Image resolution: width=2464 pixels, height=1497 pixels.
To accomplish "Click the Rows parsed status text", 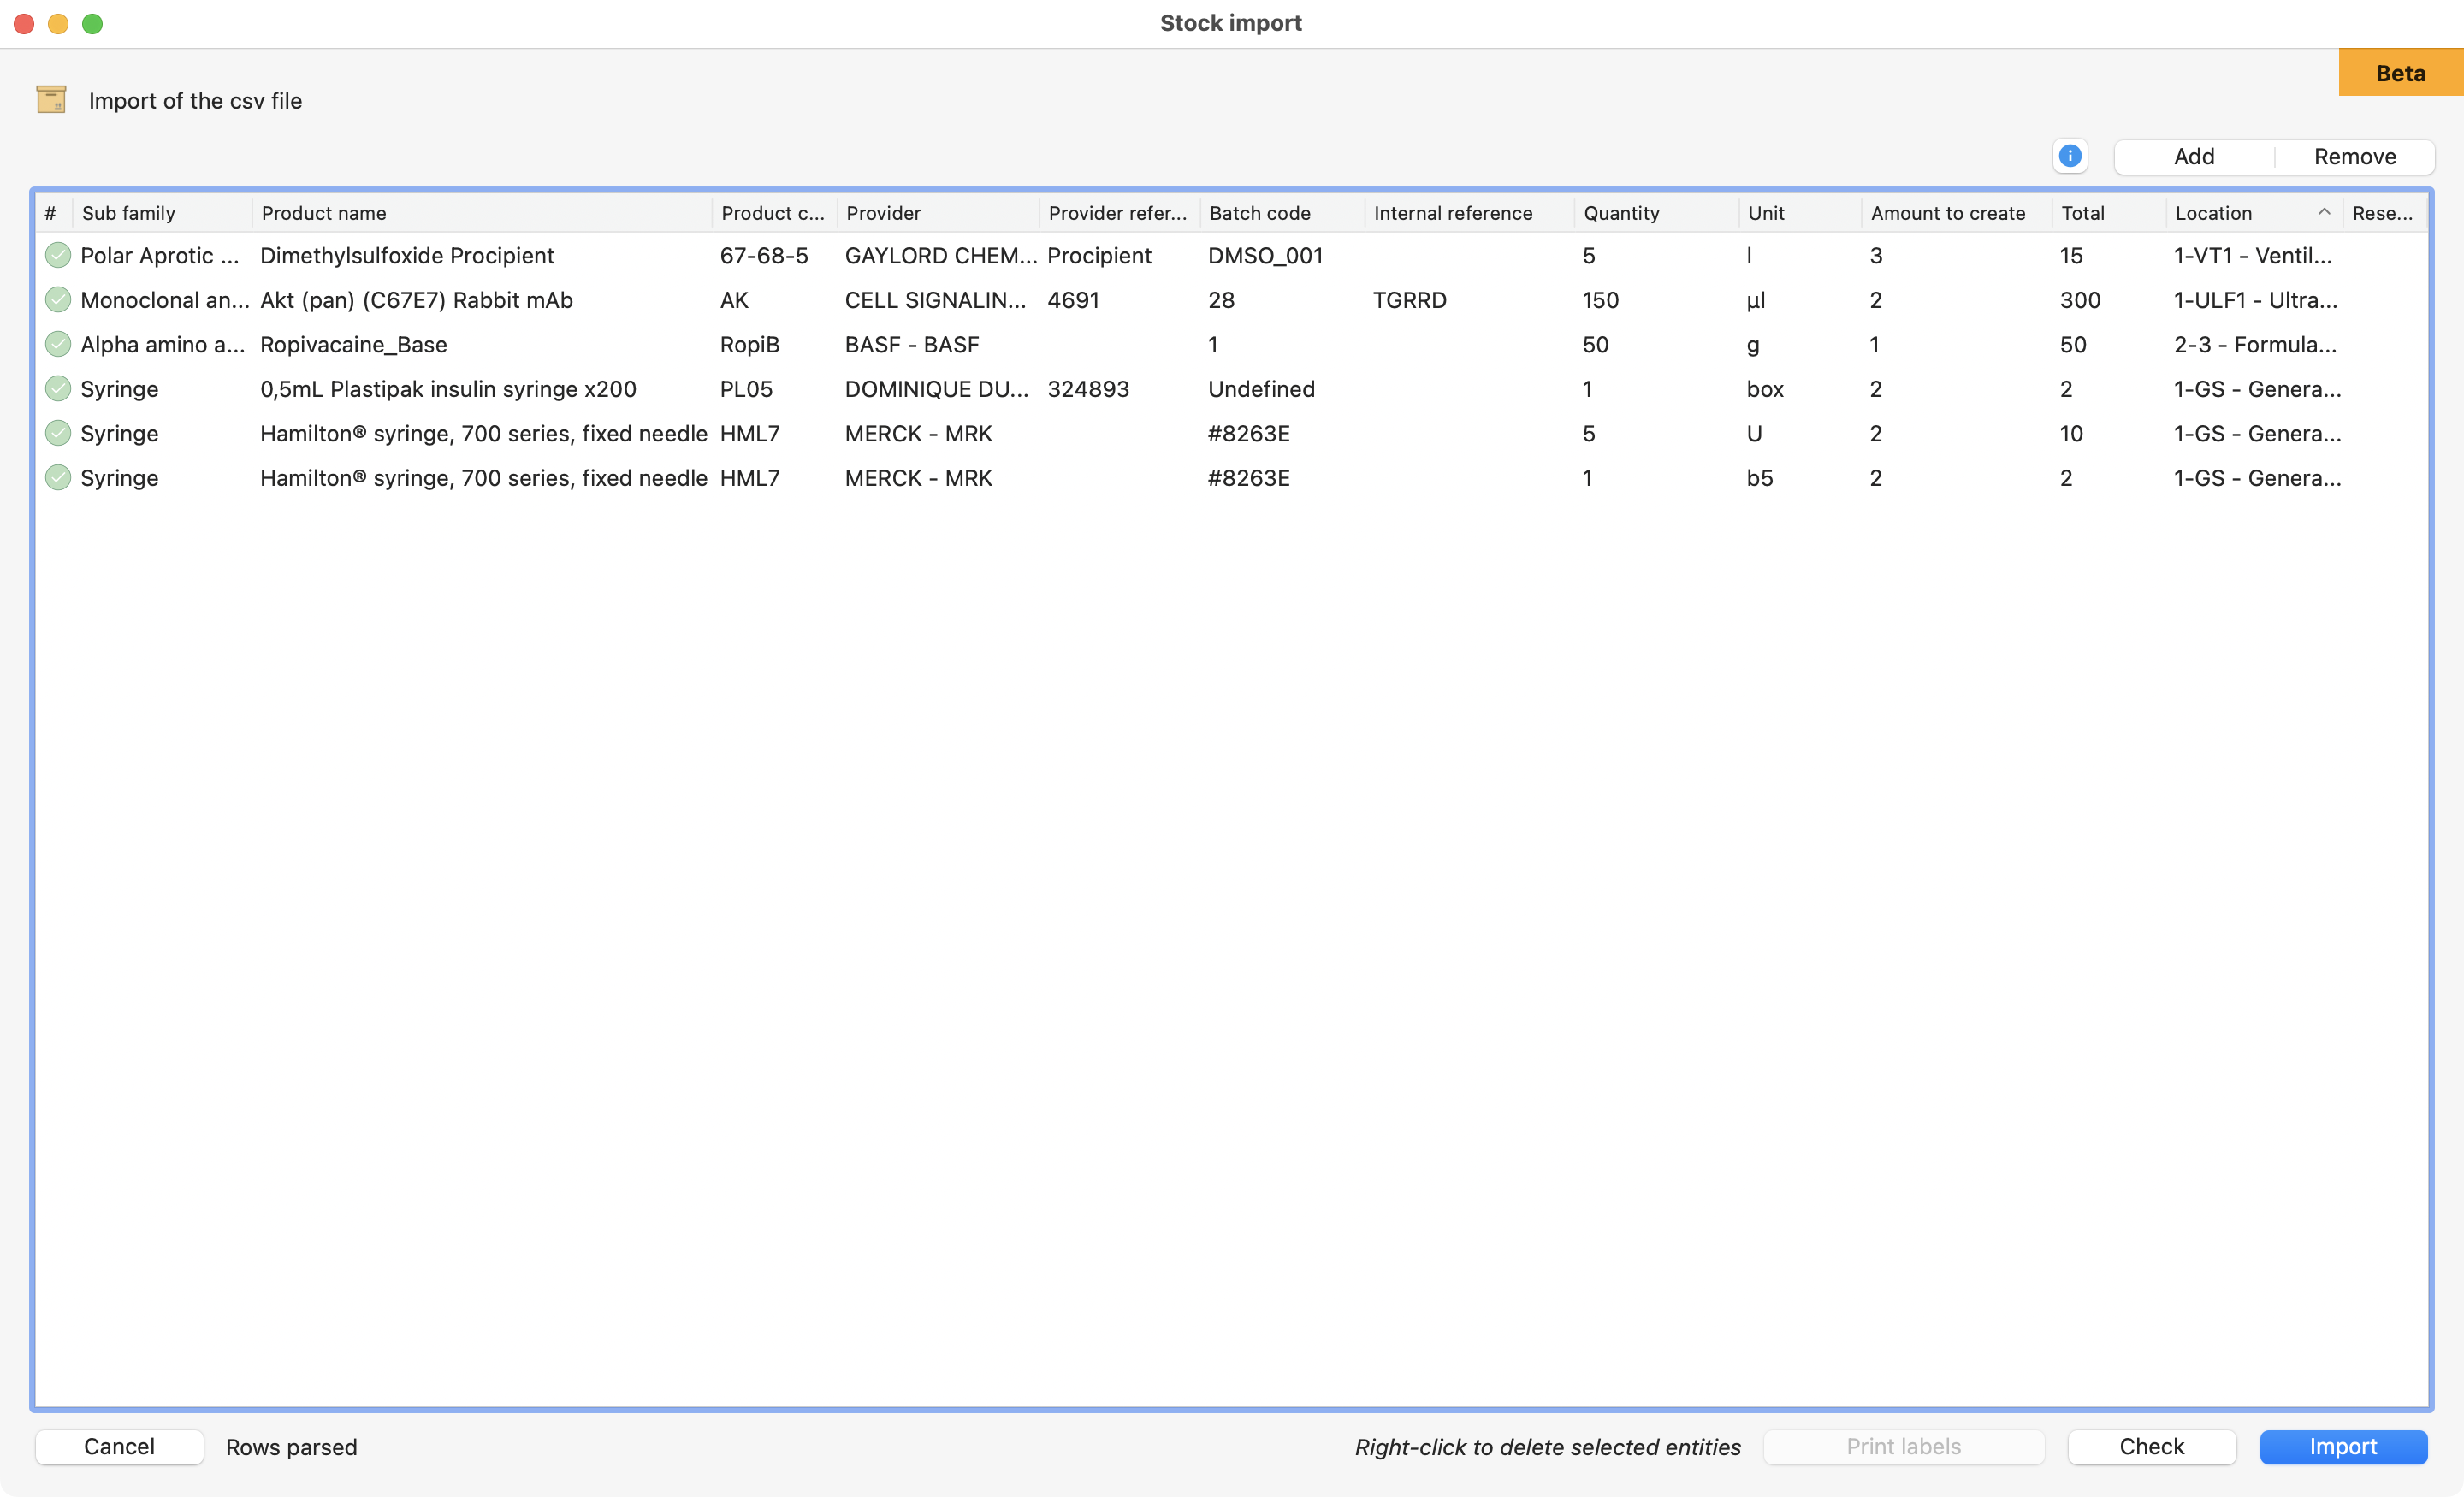I will point(291,1447).
